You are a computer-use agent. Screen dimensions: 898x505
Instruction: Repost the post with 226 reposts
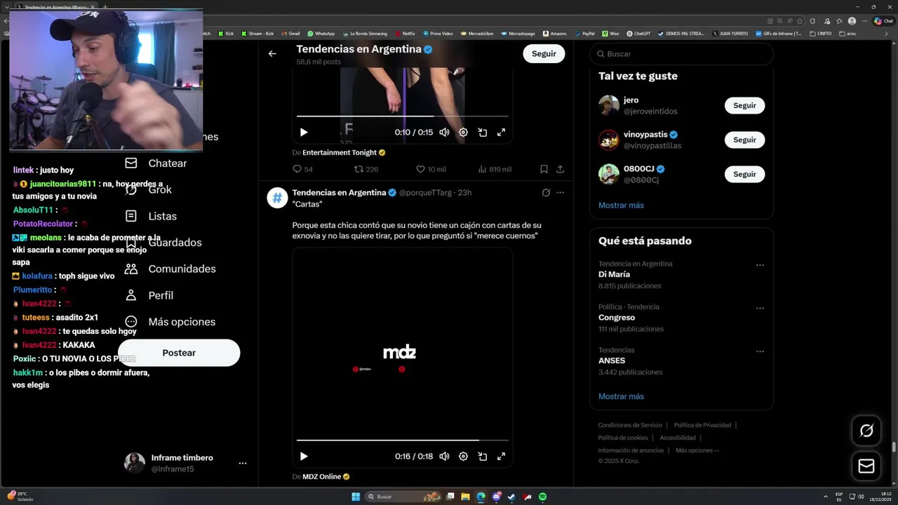click(366, 169)
